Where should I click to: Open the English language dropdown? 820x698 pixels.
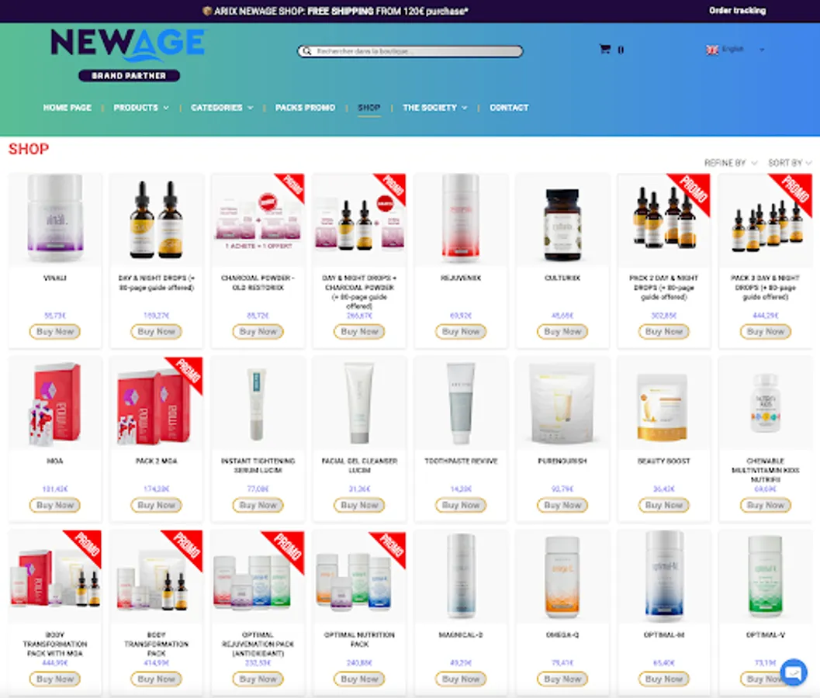tap(735, 50)
